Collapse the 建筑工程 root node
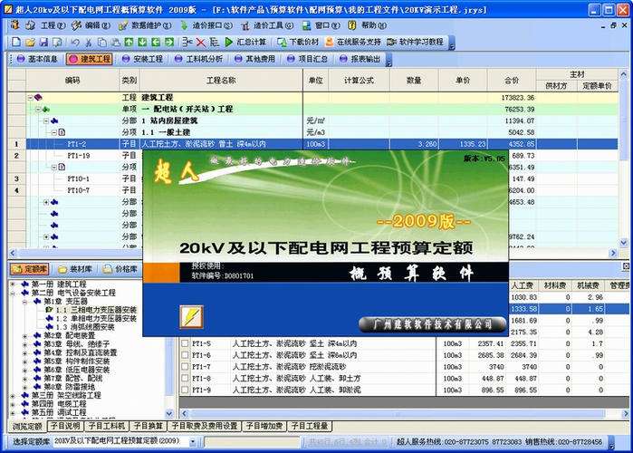 (30, 98)
